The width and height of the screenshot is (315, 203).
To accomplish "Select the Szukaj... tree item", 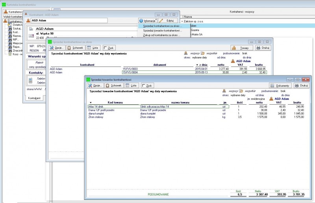I will 17,28.
